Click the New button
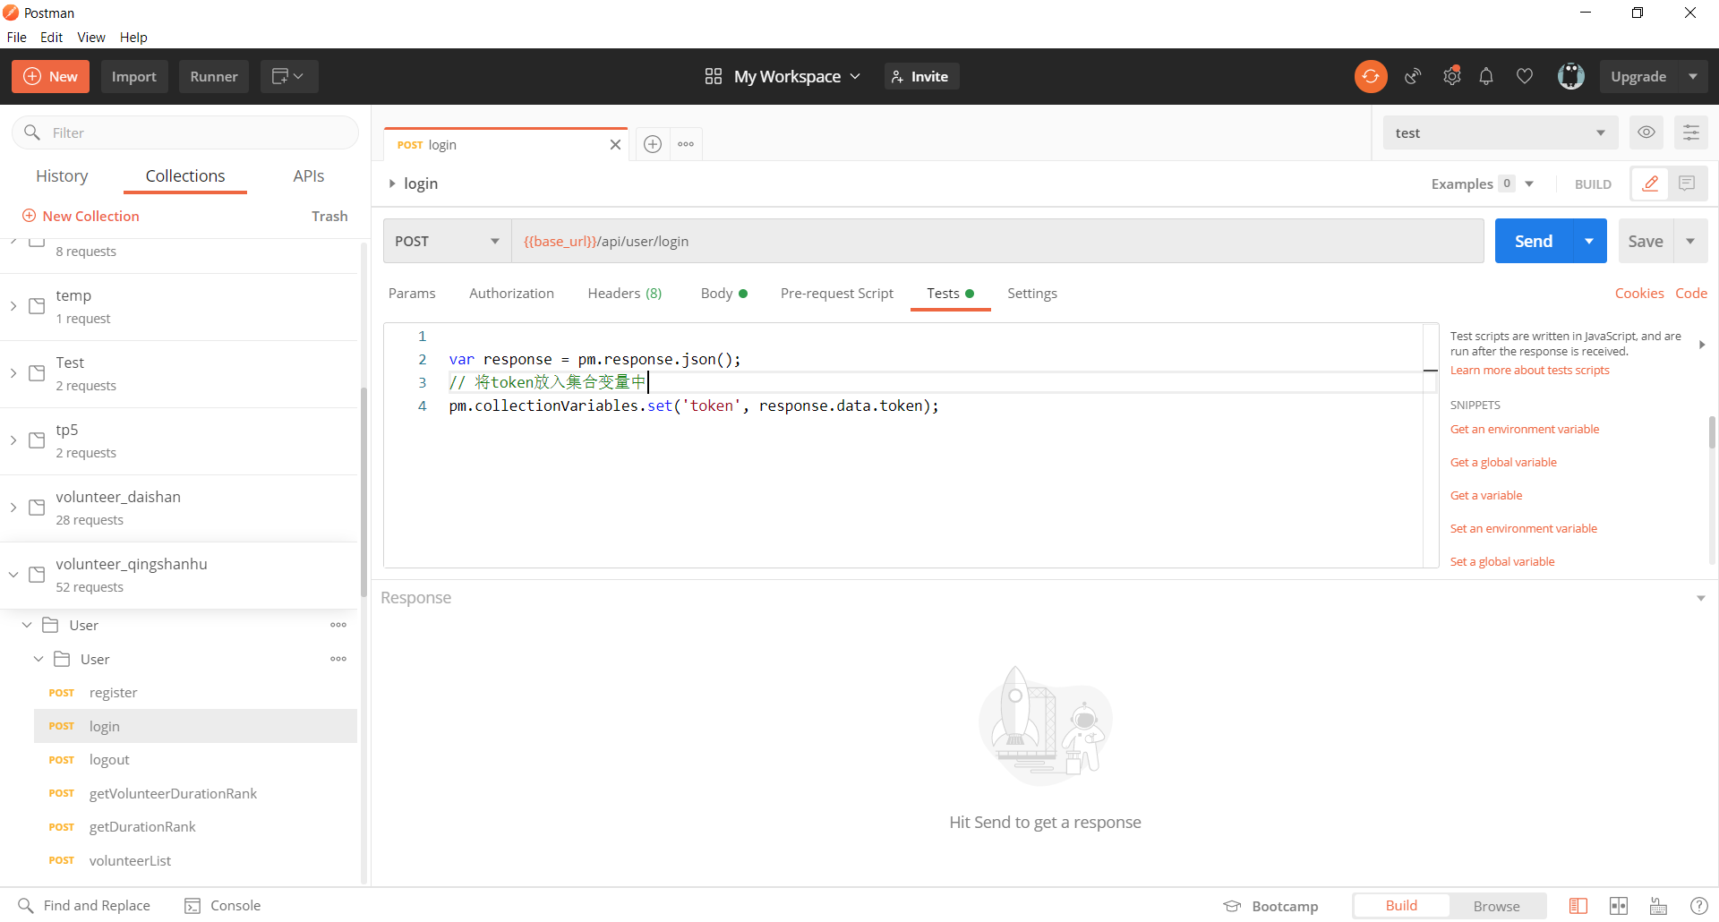 pos(50,76)
